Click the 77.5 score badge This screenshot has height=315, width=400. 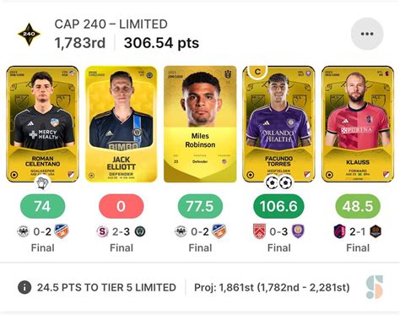pos(200,206)
